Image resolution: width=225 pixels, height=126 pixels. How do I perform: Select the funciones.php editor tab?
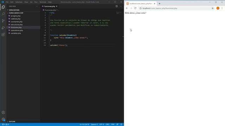pos(50,6)
